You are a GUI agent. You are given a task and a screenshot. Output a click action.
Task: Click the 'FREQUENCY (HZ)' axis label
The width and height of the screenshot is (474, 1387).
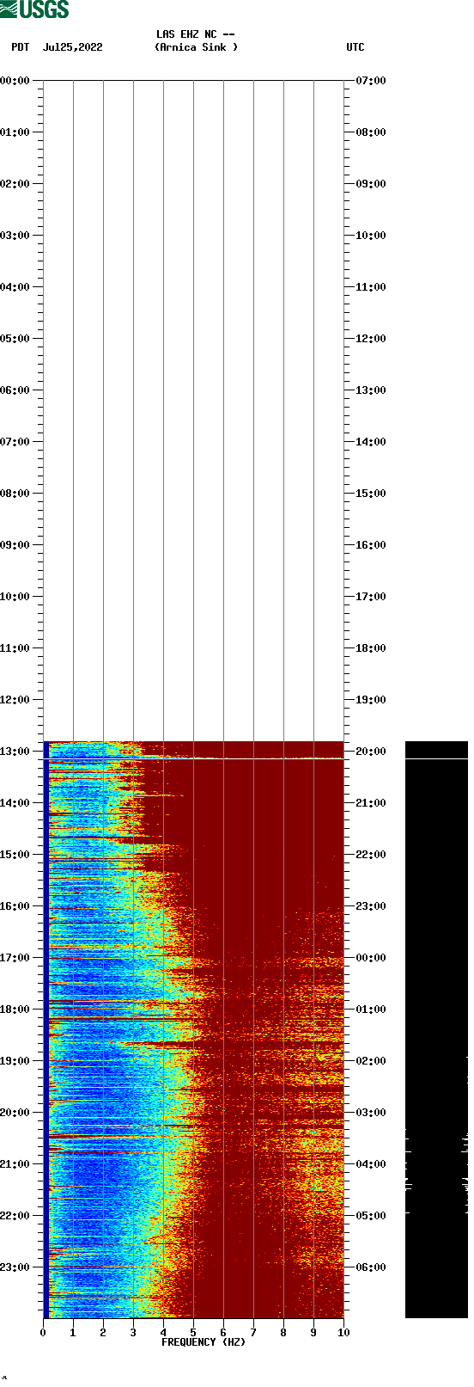pos(204,1342)
